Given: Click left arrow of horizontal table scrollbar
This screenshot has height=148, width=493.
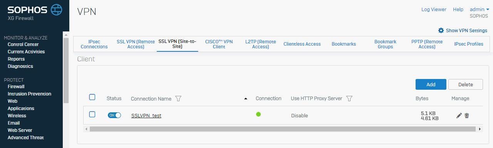Looking at the screenshot, I should [86, 129].
